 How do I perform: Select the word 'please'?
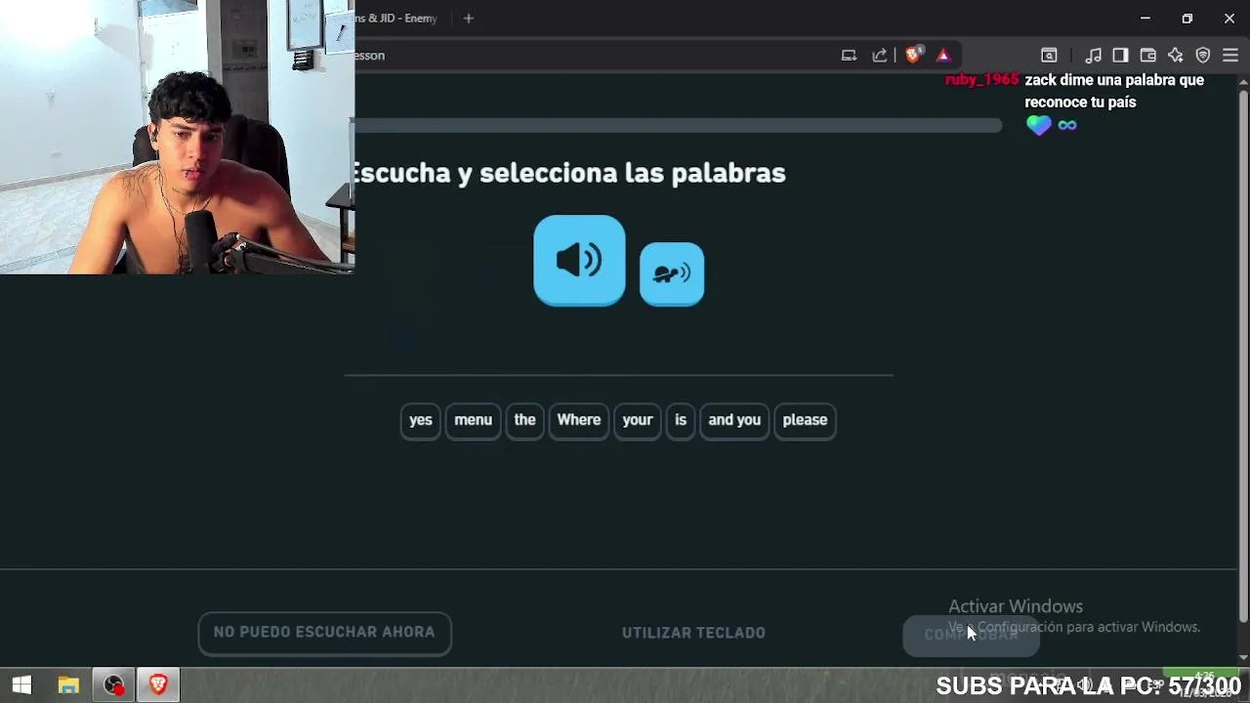tap(805, 420)
